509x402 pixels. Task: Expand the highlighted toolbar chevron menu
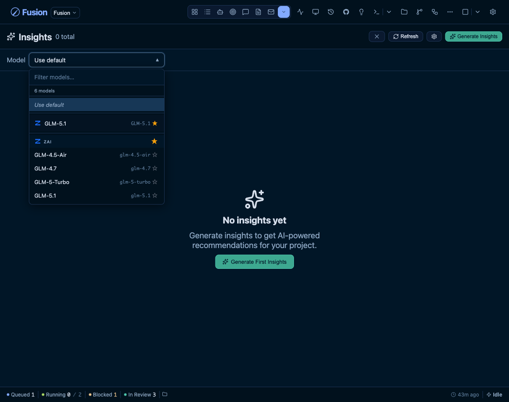284,12
